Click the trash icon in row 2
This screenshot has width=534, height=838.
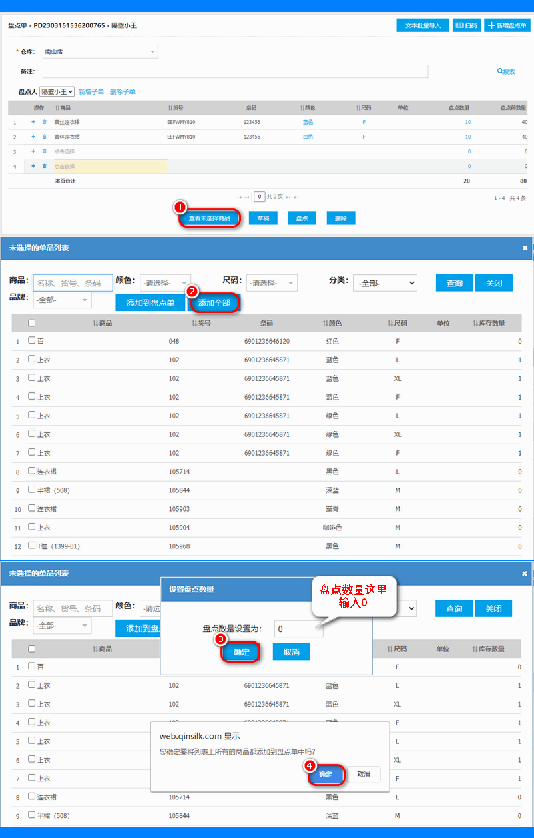(x=45, y=137)
